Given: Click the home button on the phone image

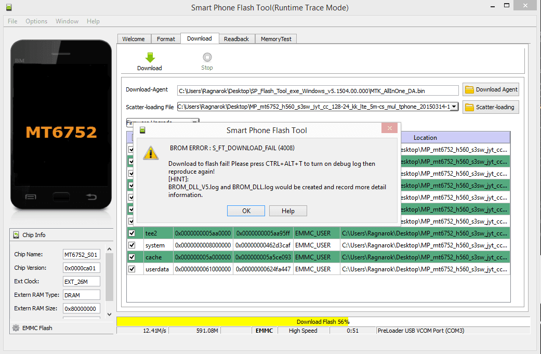Looking at the screenshot, I should coord(61,197).
